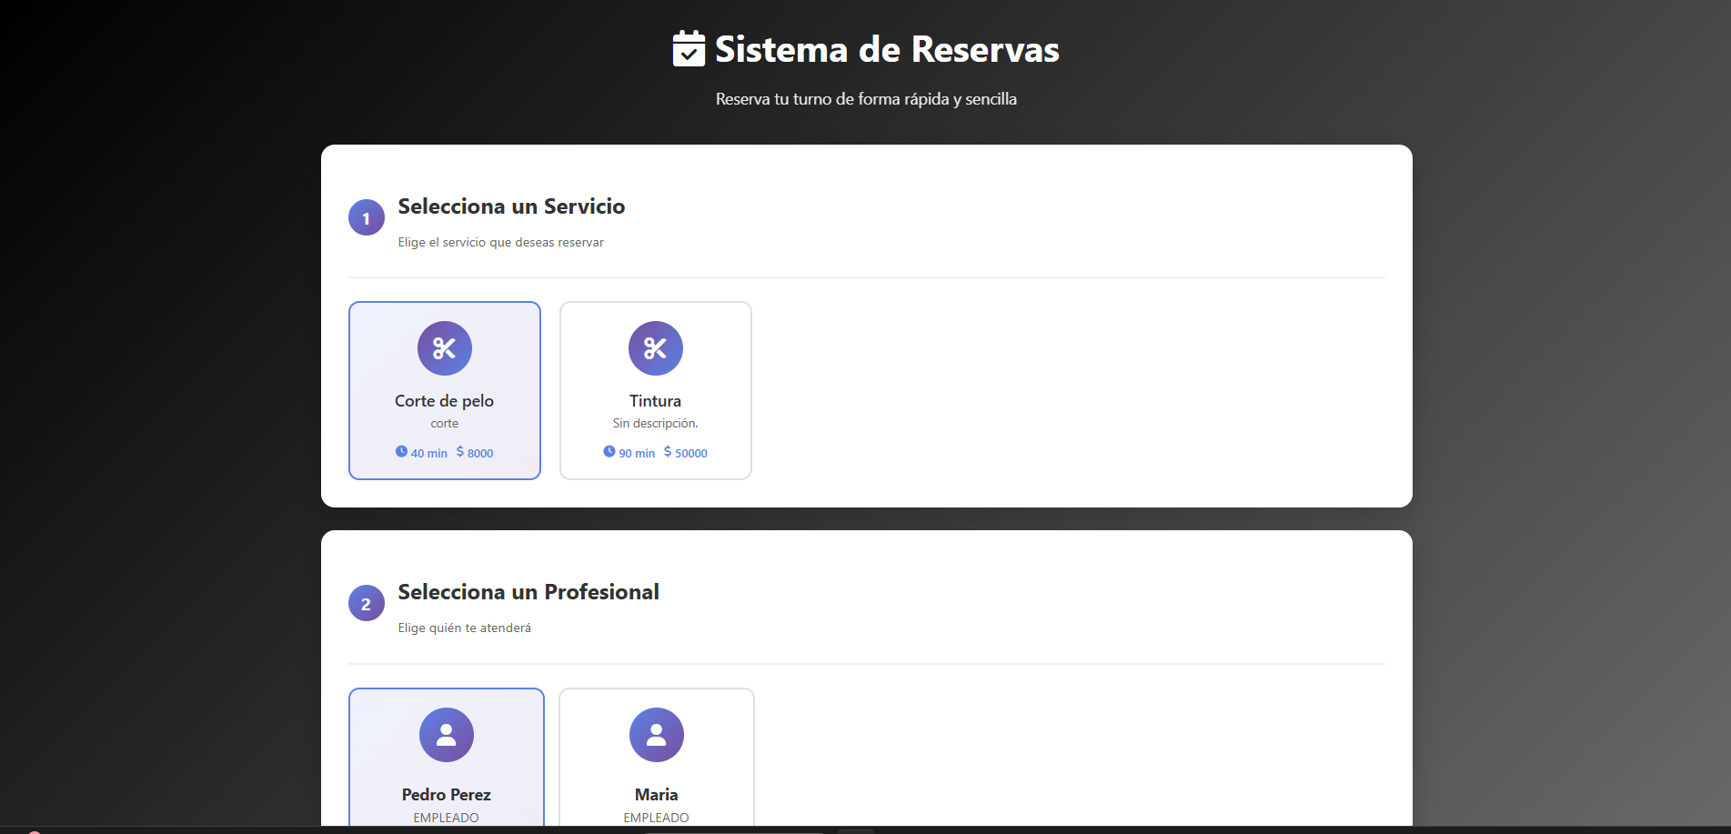Click the Sistema de Reservas heading
The height and width of the screenshot is (834, 1731).
click(x=886, y=49)
